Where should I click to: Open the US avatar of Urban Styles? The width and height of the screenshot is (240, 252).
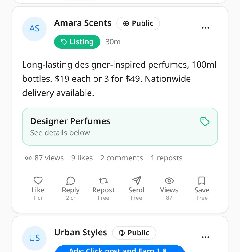coord(34,238)
